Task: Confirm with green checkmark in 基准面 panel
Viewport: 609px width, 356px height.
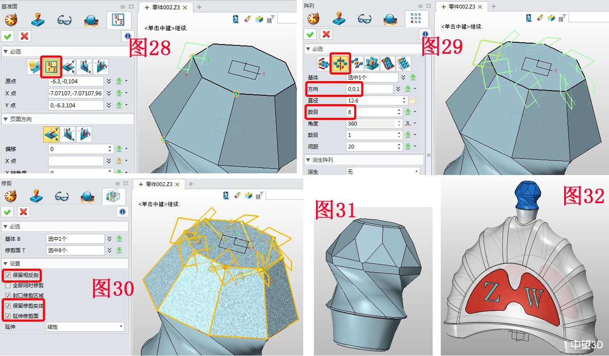Action: [8, 36]
